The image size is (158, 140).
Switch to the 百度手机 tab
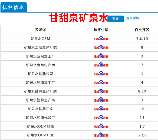(133, 18)
